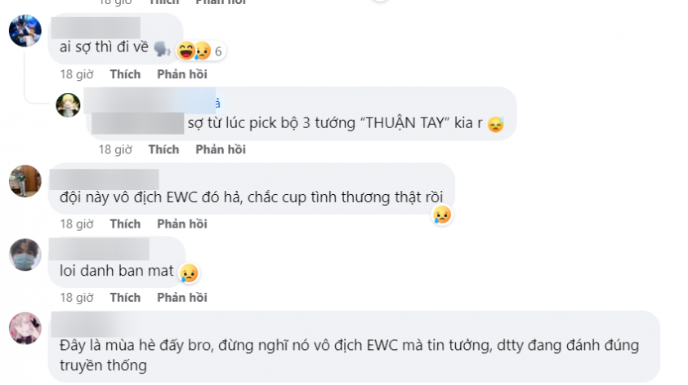Open pink avatar of 'mùa hè' commenter
688x385 pixels.
click(25, 329)
